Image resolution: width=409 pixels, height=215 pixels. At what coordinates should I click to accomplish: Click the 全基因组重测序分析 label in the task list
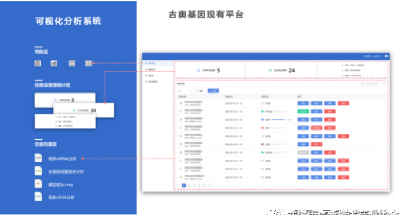click(66, 172)
